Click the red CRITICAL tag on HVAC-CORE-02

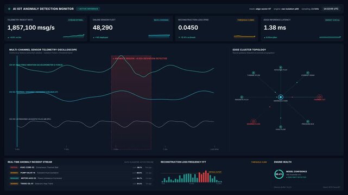[x=14, y=167]
